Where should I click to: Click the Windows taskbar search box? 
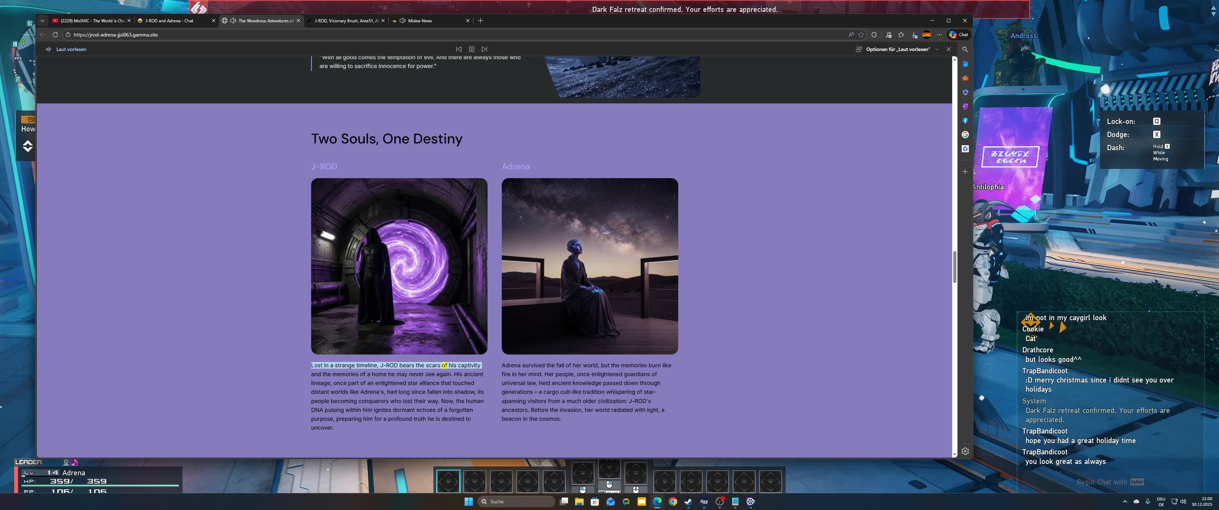tap(516, 501)
